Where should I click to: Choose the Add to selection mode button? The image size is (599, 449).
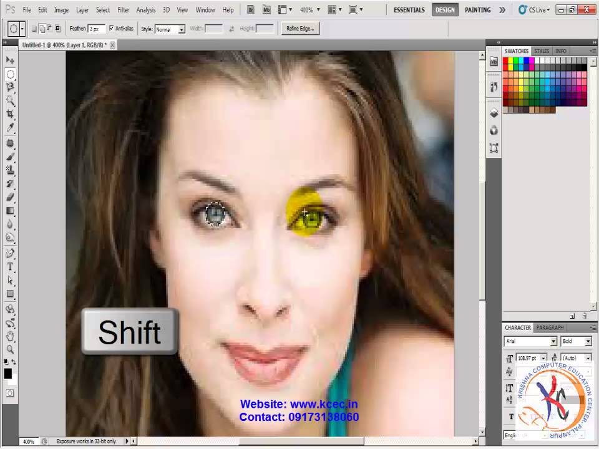pyautogui.click(x=42, y=28)
